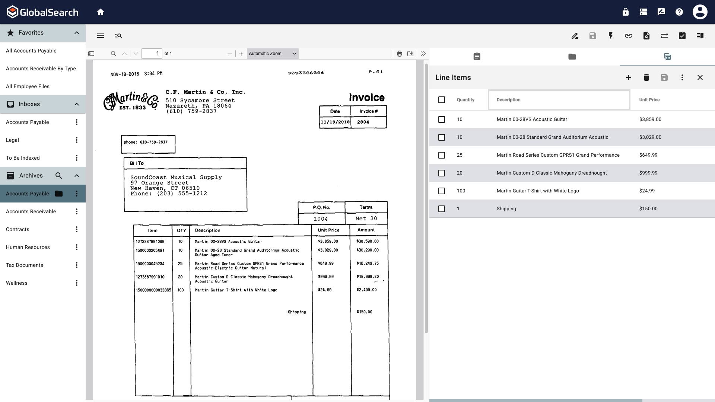The width and height of the screenshot is (715, 402).
Task: Click the link chain icon in toolbar
Action: click(628, 36)
